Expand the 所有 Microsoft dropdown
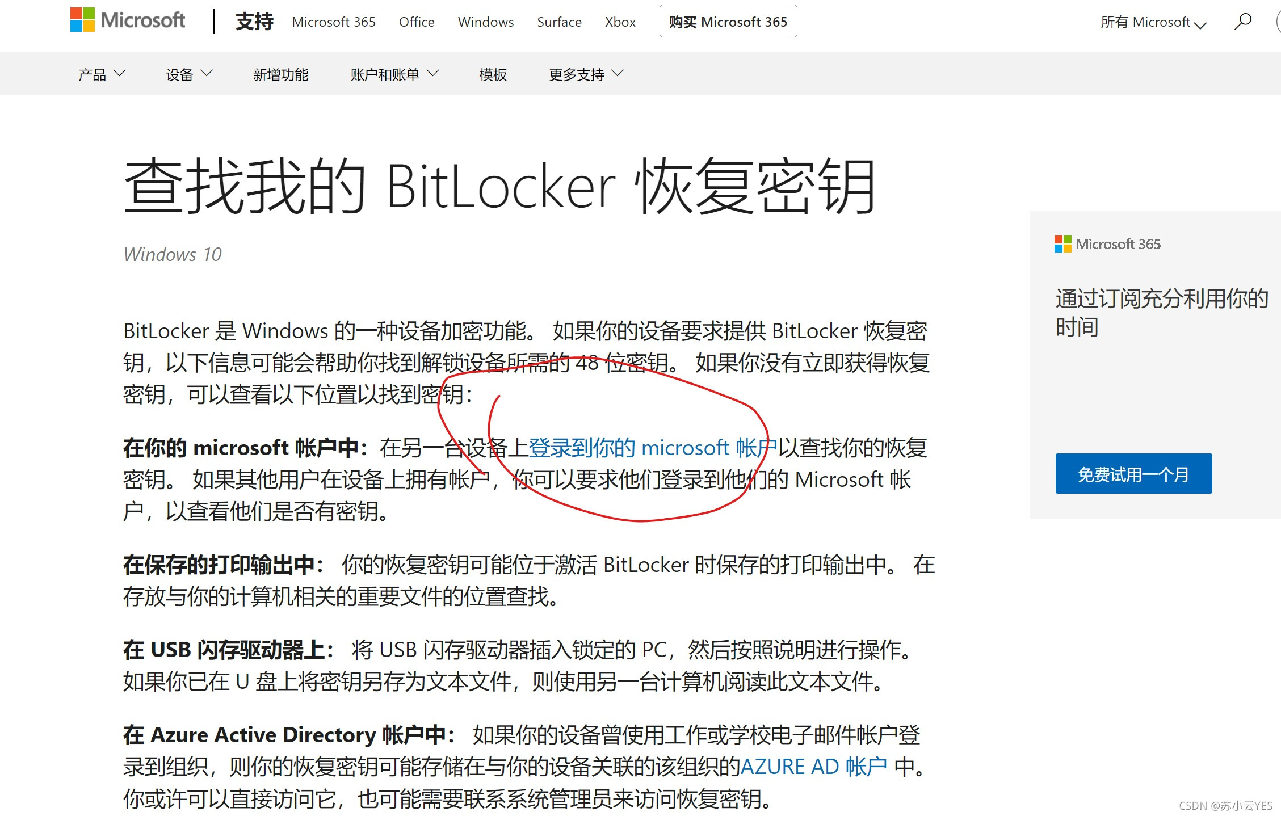The image size is (1281, 816). (x=1153, y=22)
